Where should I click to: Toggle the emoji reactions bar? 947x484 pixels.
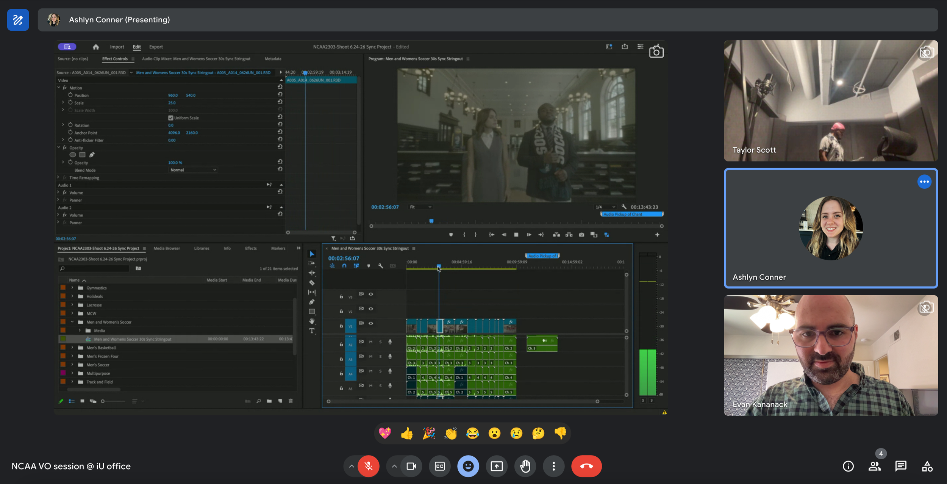(x=468, y=466)
